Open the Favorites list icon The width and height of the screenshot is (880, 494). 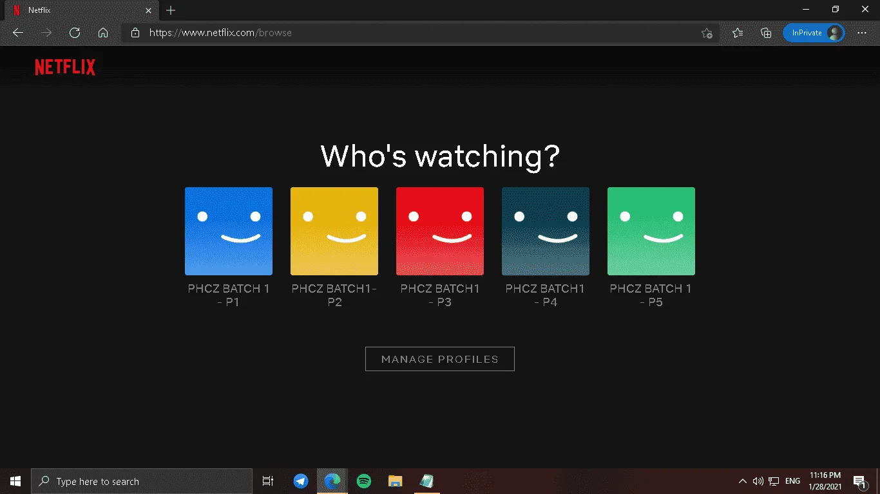[738, 33]
